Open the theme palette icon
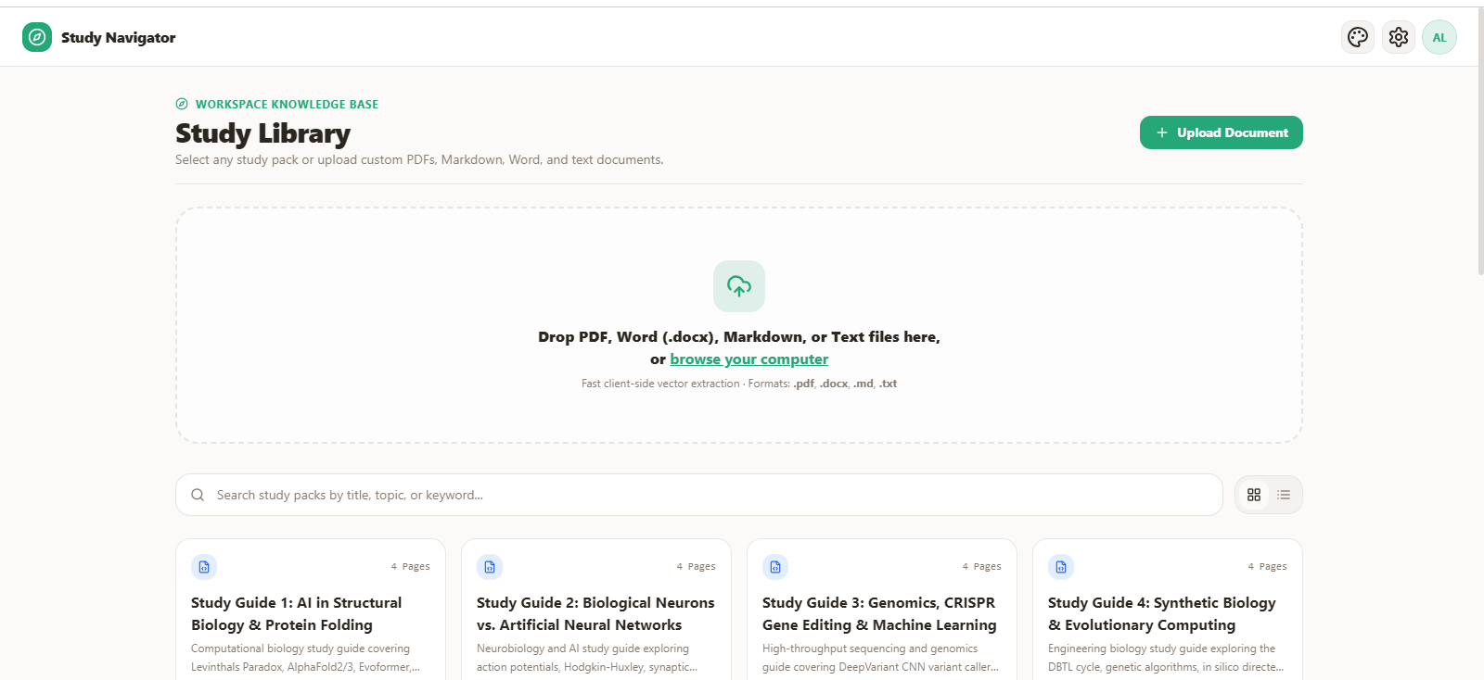The width and height of the screenshot is (1484, 680). coord(1358,37)
